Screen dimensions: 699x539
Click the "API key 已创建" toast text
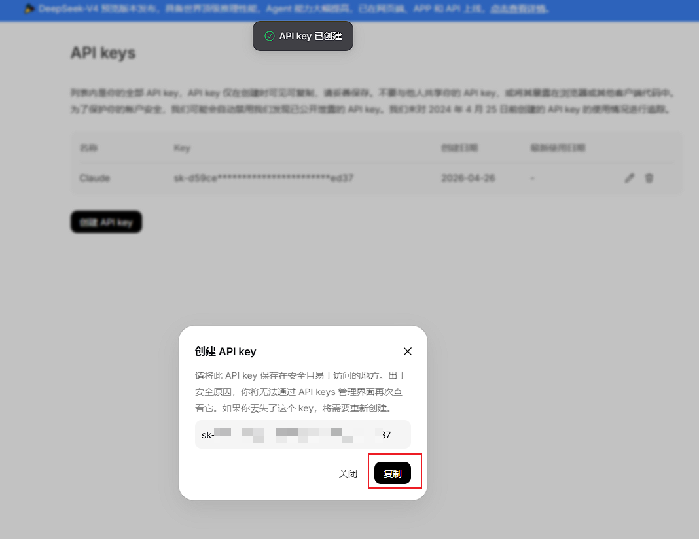click(x=311, y=36)
